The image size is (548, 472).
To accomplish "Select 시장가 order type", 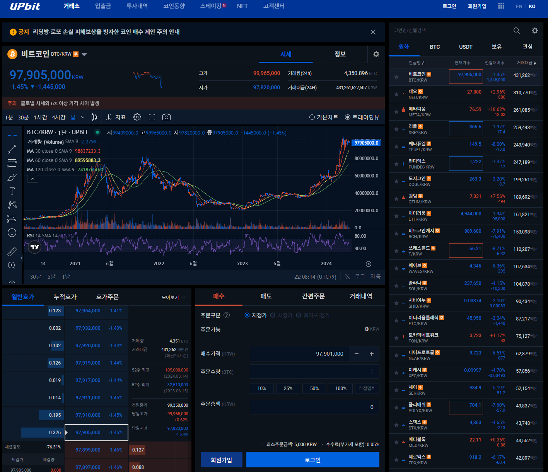I will coord(282,315).
